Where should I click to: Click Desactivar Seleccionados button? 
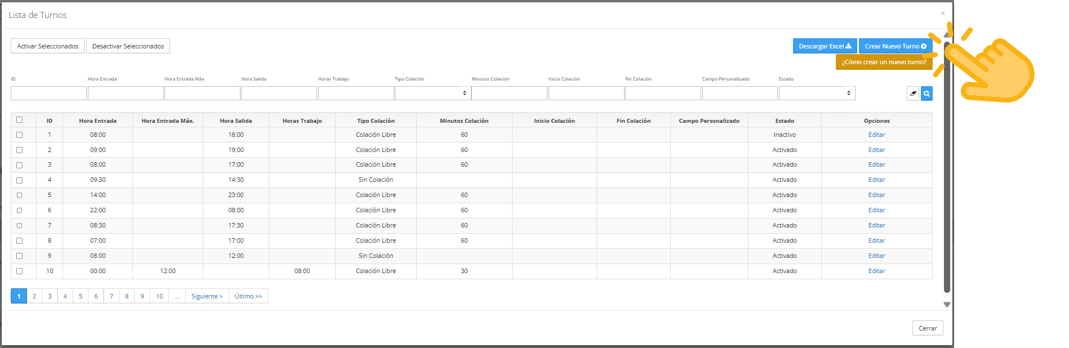coord(128,46)
